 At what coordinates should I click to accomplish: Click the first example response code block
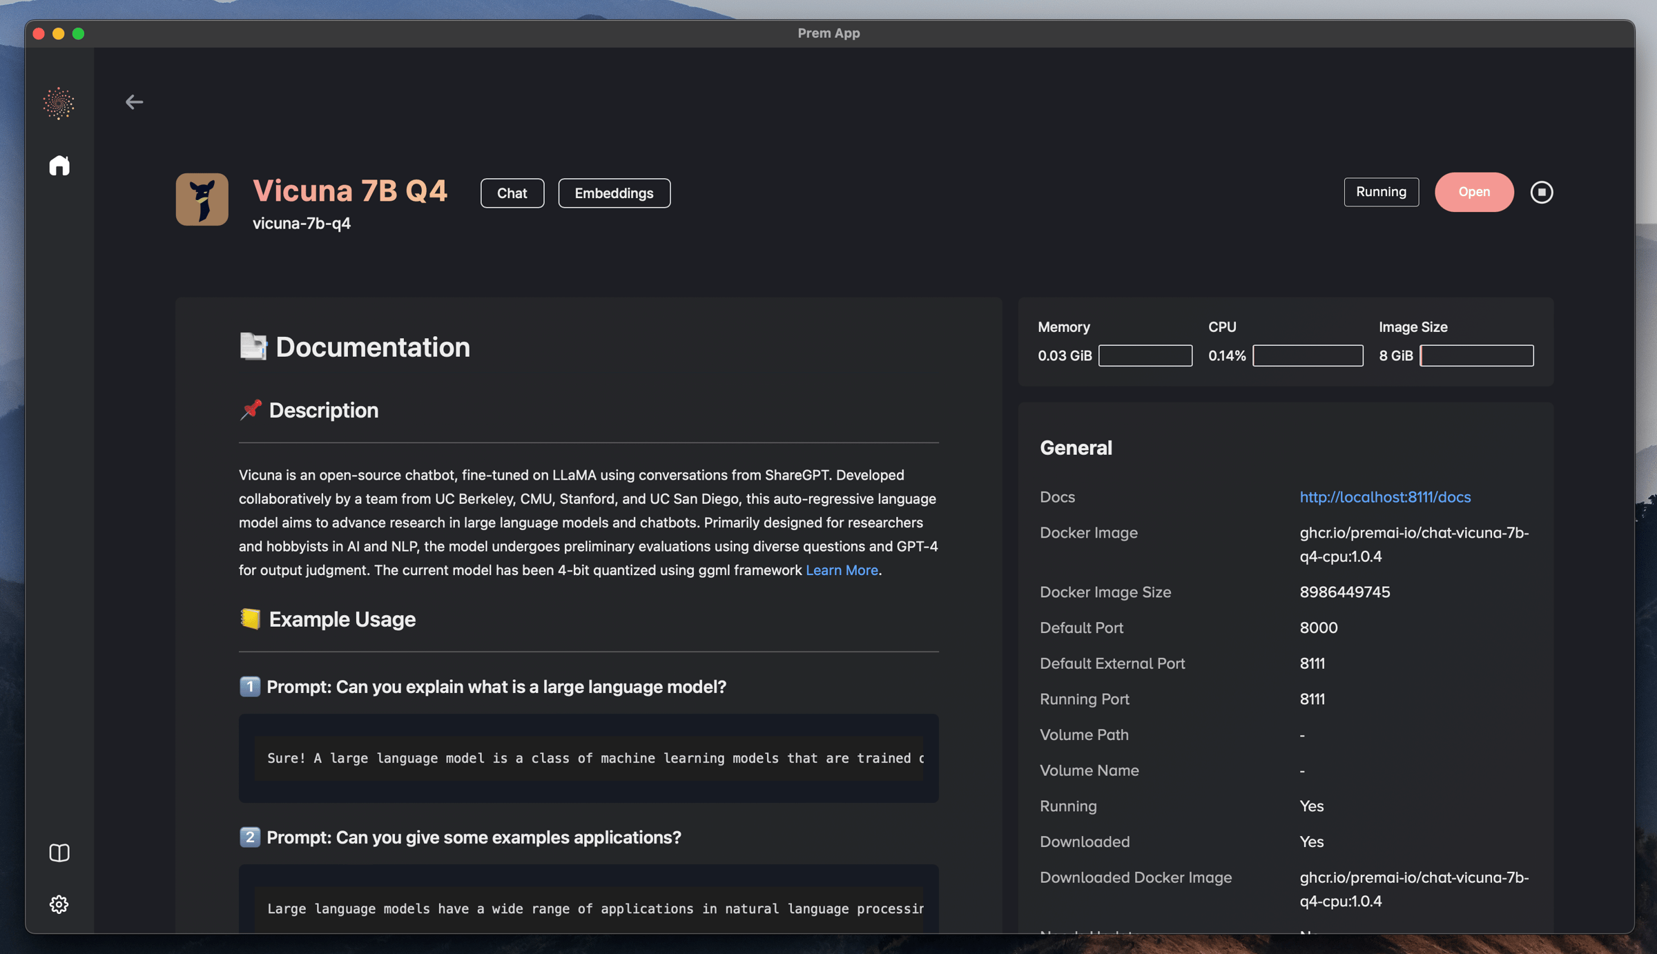(x=588, y=758)
